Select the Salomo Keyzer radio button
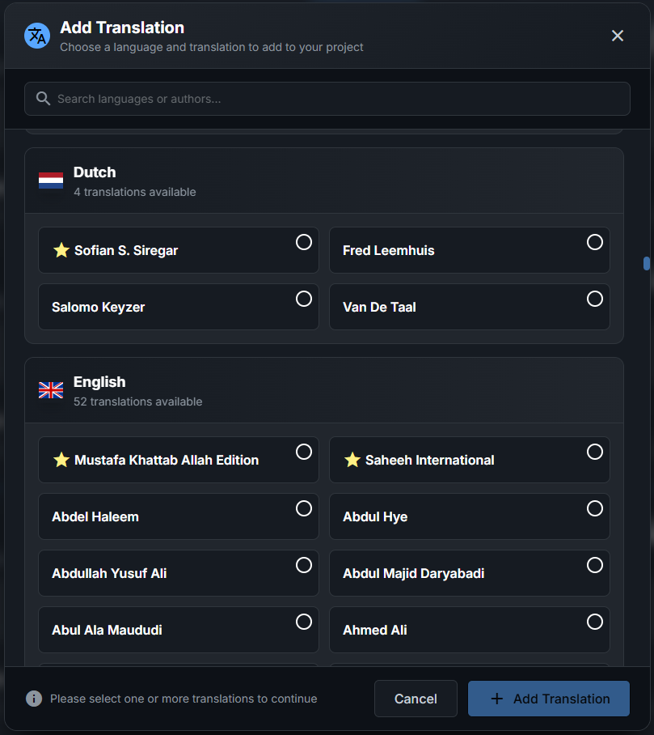 coord(303,299)
